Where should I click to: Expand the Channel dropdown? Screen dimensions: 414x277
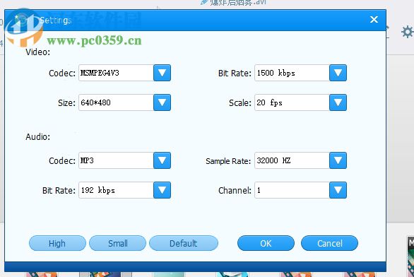click(338, 190)
